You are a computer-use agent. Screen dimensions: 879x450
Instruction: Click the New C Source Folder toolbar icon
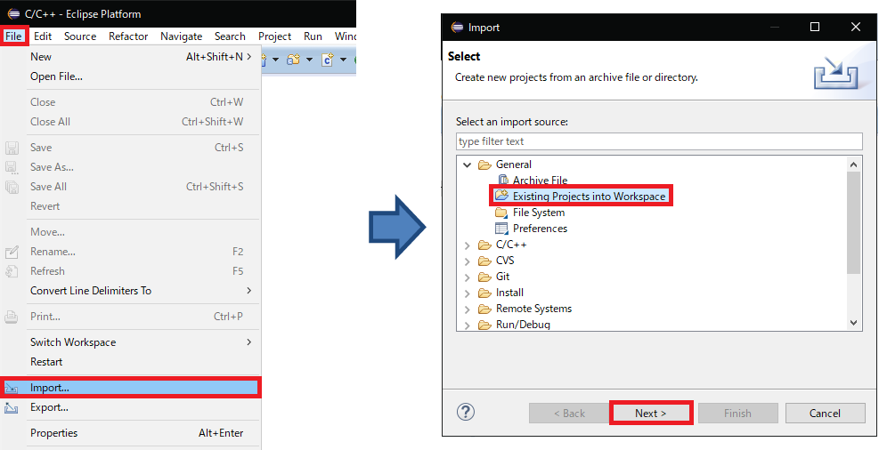(293, 60)
